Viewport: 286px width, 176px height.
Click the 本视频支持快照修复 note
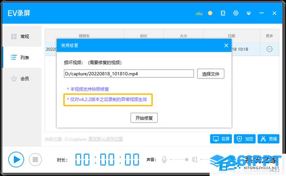point(88,89)
